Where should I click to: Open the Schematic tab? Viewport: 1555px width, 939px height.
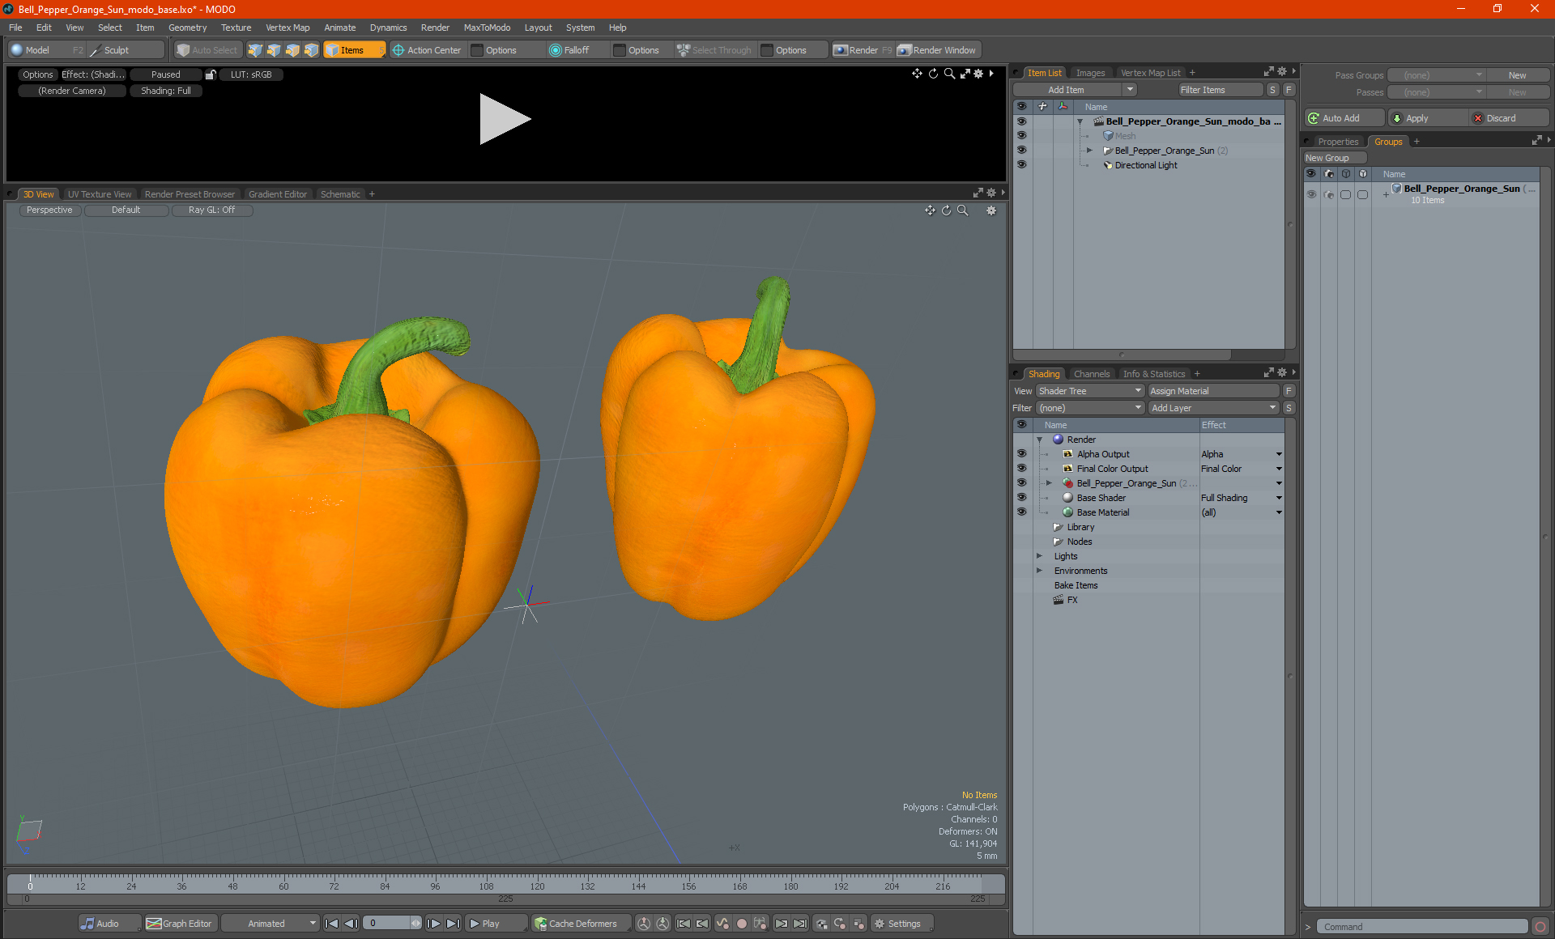tap(340, 194)
